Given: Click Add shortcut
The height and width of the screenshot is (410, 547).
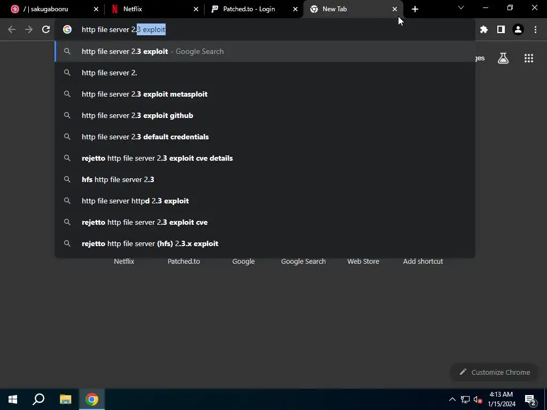Looking at the screenshot, I should coord(423,262).
